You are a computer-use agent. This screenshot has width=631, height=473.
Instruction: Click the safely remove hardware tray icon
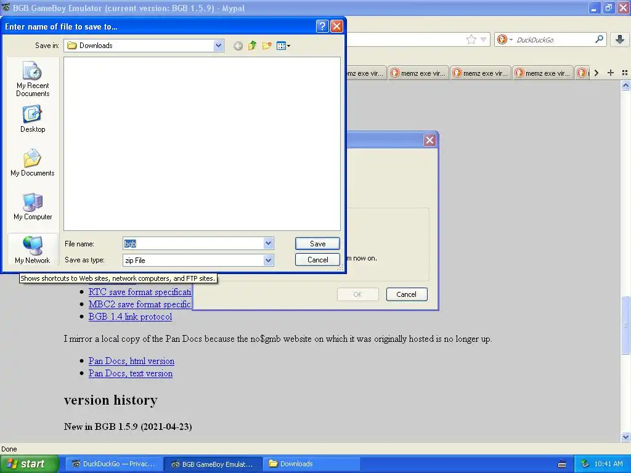[x=585, y=464]
